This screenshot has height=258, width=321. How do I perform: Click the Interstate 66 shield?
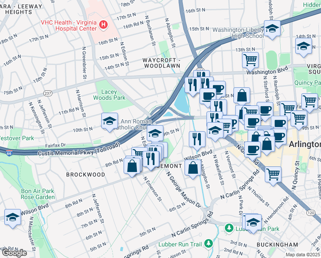click(9, 153)
